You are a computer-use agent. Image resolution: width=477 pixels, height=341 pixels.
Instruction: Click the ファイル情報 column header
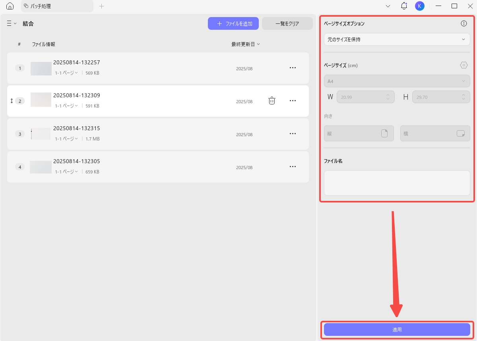pyautogui.click(x=44, y=44)
